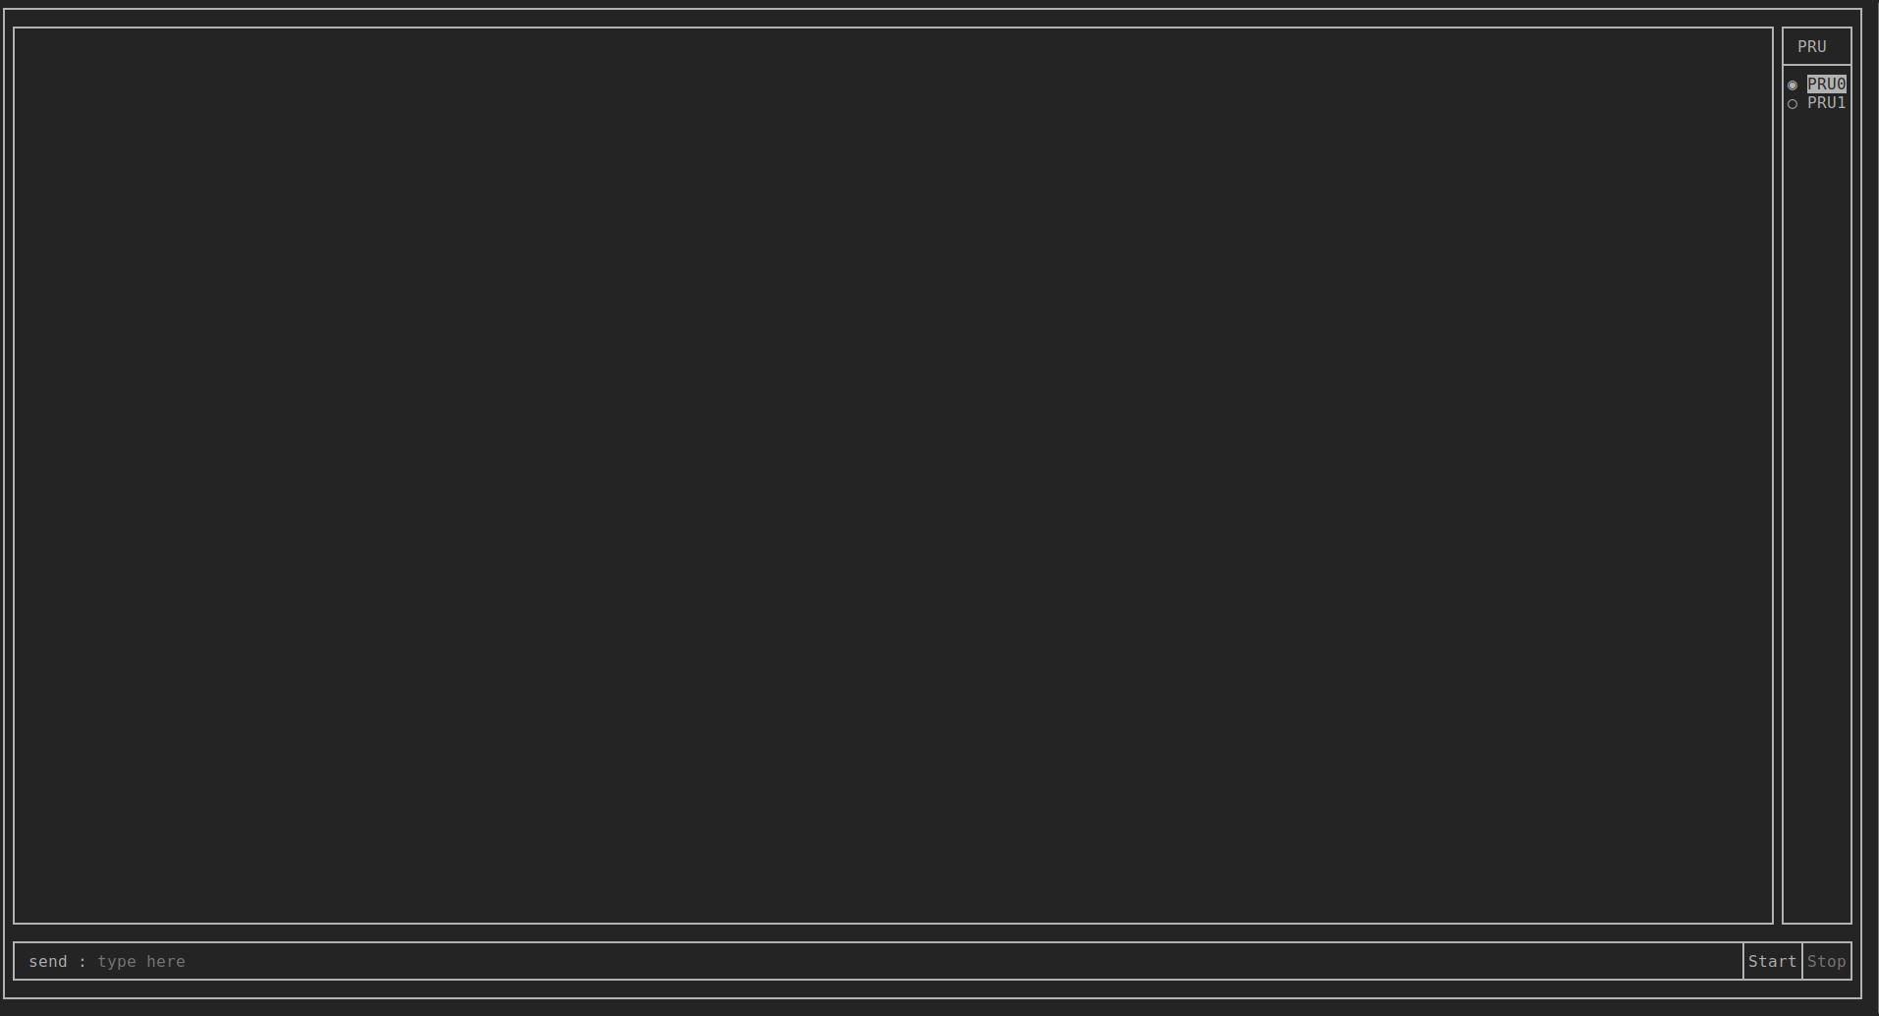The height and width of the screenshot is (1016, 1879).
Task: Click the 'type here' placeholder text
Action: [141, 961]
